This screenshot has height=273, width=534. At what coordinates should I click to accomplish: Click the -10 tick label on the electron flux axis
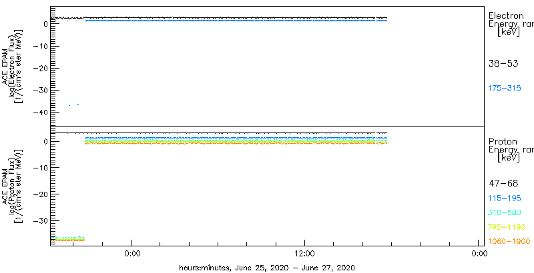(42, 46)
